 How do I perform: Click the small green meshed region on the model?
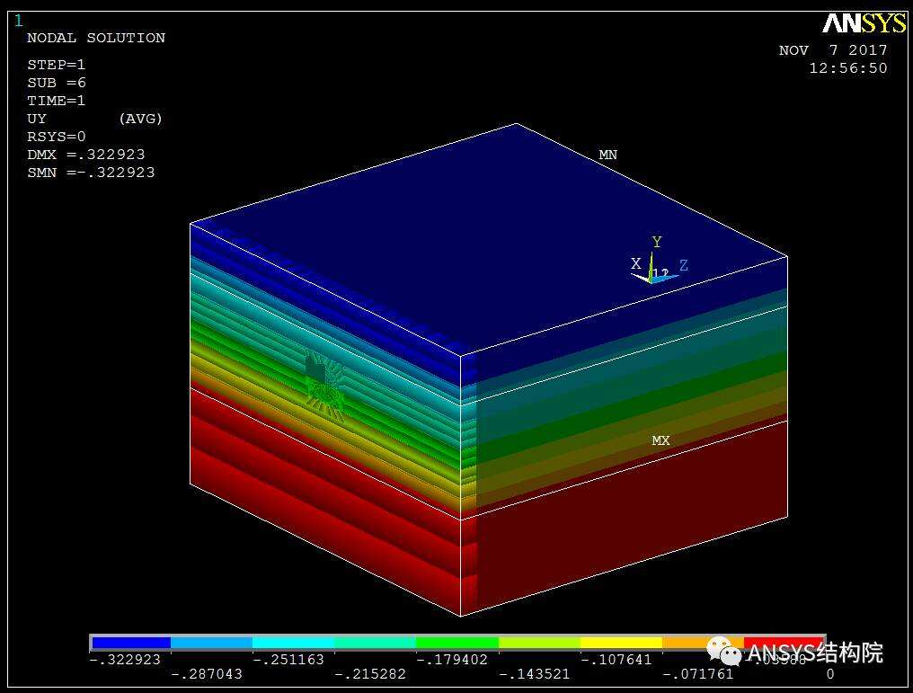[324, 383]
